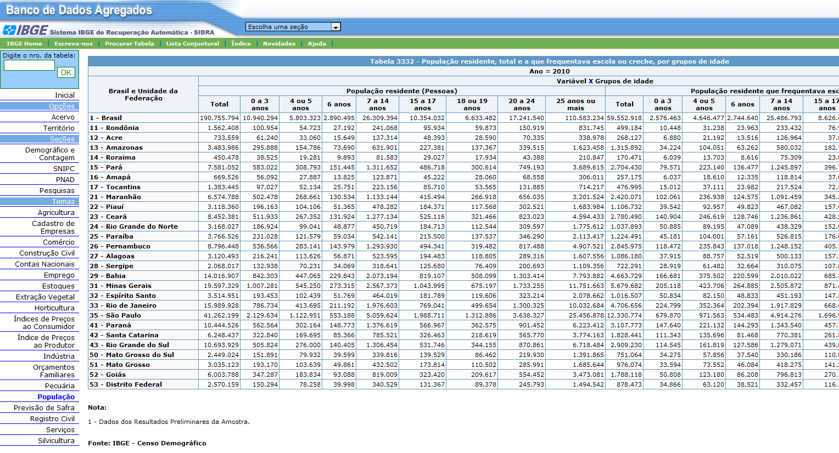839x453 pixels.
Task: Click the '15 - Pará' row label
Action: coord(107,167)
